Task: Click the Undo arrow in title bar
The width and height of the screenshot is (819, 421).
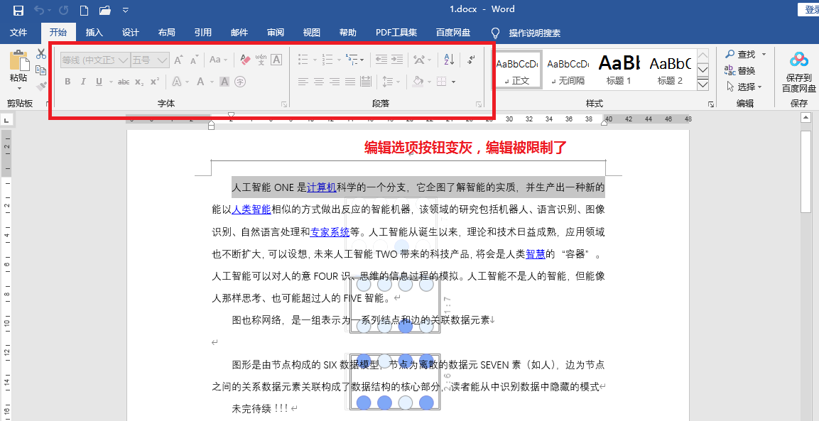Action: 40,10
